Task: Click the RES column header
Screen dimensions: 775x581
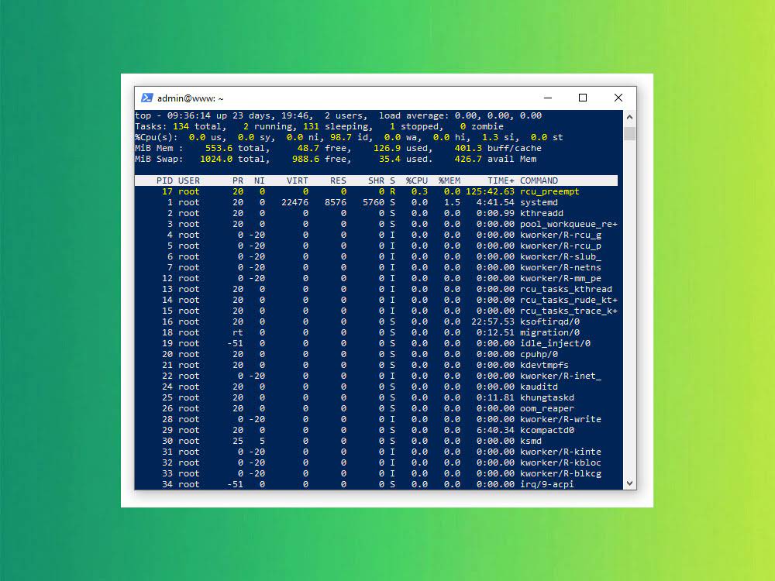Action: [338, 180]
